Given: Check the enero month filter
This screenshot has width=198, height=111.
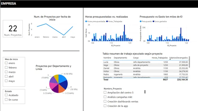Looking at the screenshot, I should pyautogui.click(x=6, y=63).
